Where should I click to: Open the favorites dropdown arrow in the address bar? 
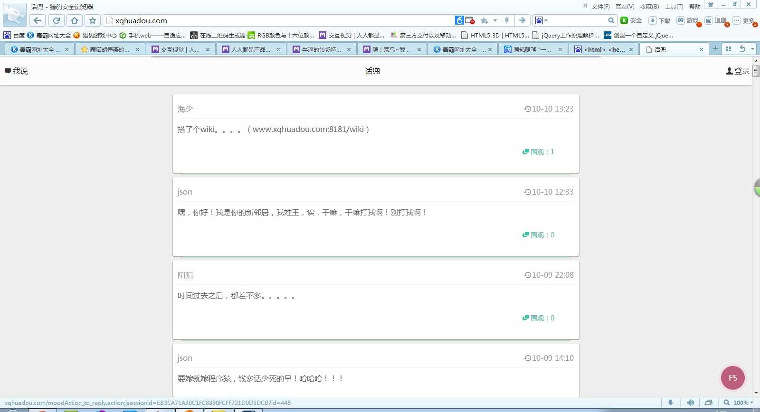click(x=495, y=20)
